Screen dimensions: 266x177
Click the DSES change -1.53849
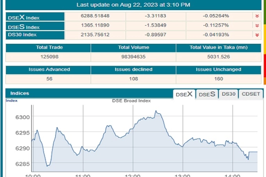(155, 25)
